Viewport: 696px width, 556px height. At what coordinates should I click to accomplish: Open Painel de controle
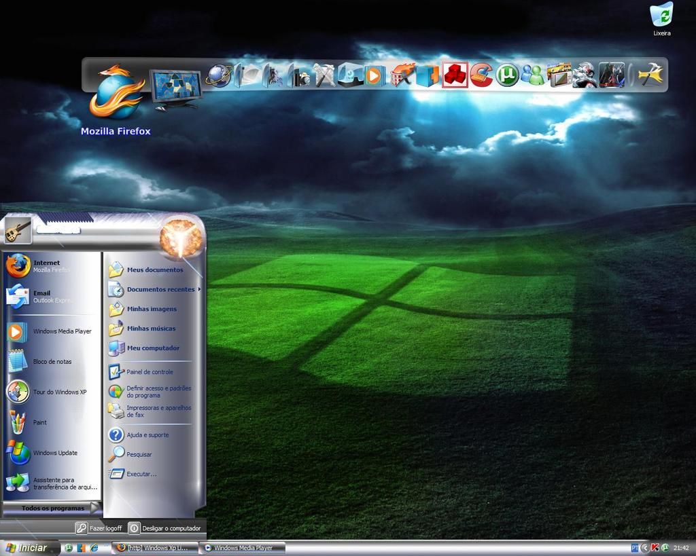(x=154, y=372)
